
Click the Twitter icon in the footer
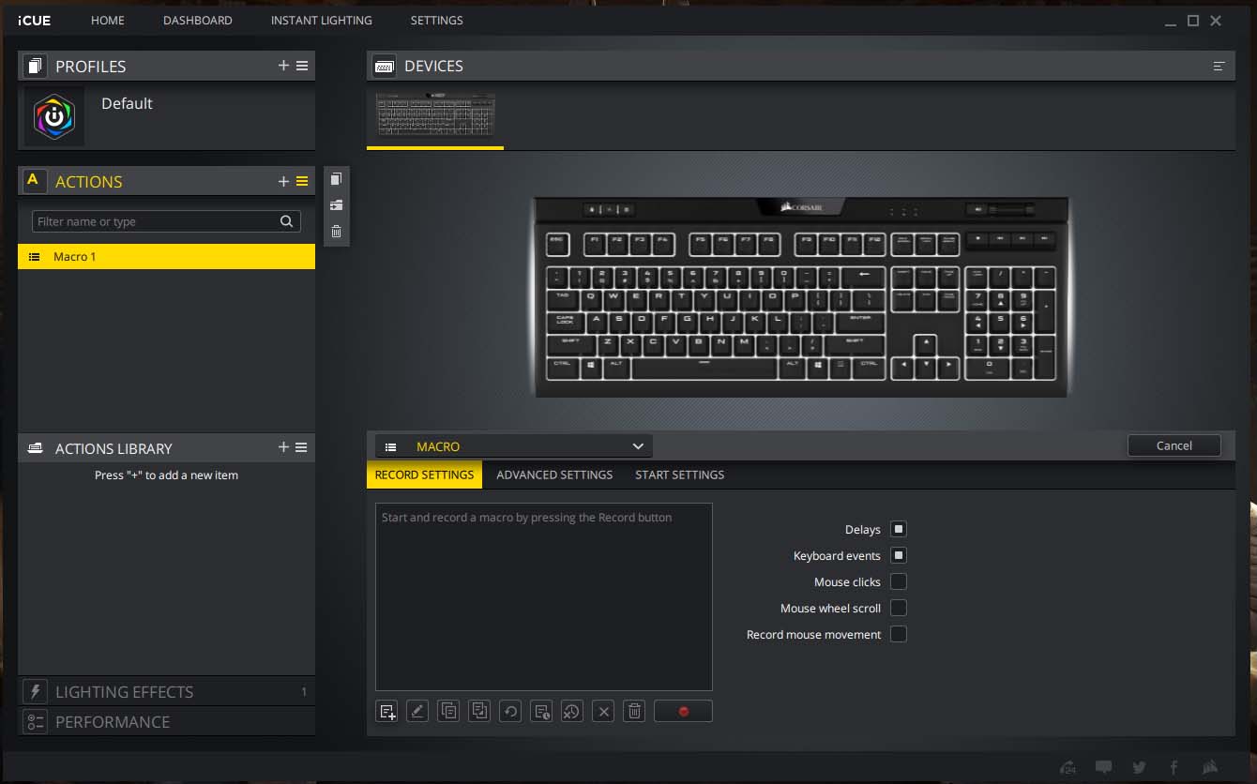[1139, 767]
